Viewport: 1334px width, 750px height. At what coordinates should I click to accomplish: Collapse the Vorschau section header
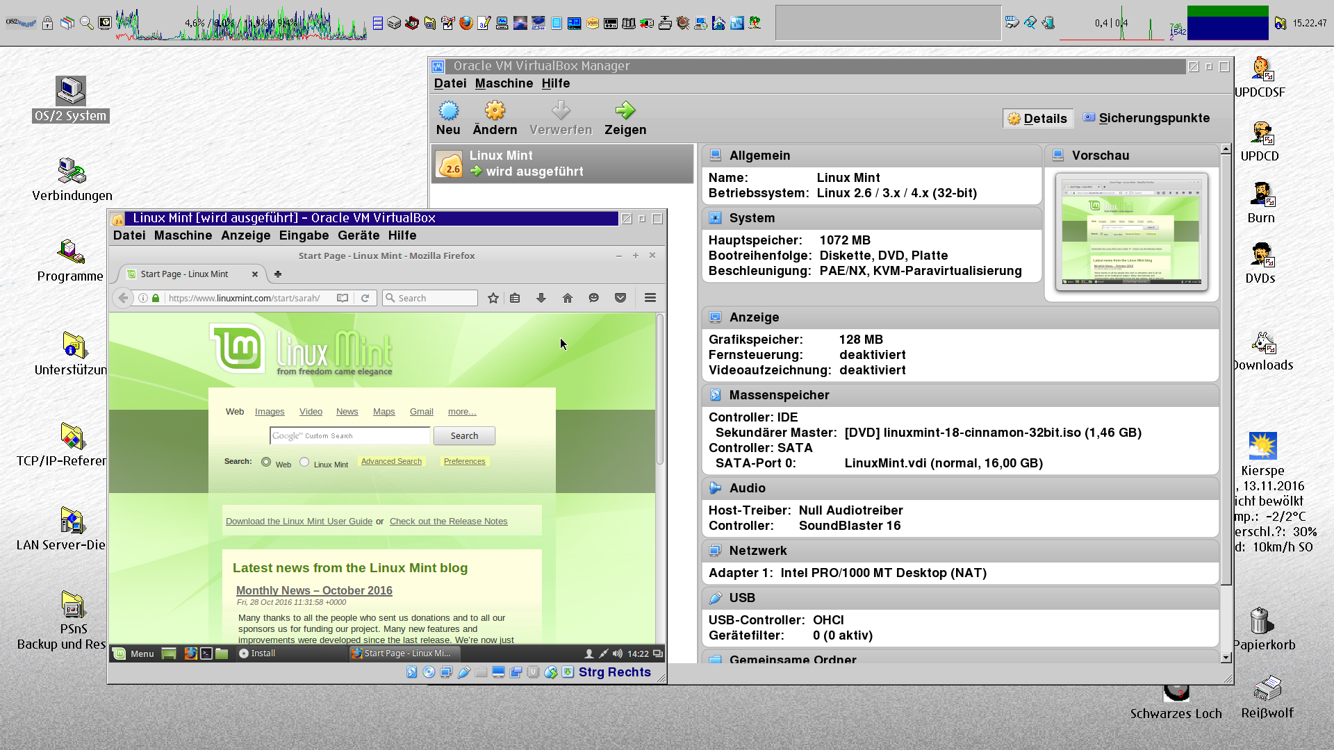[1132, 156]
